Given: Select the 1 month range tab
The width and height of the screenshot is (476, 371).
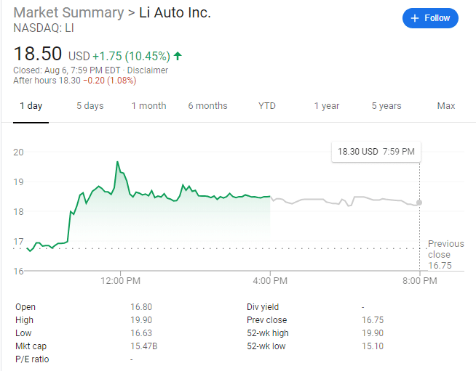Looking at the screenshot, I should 148,106.
